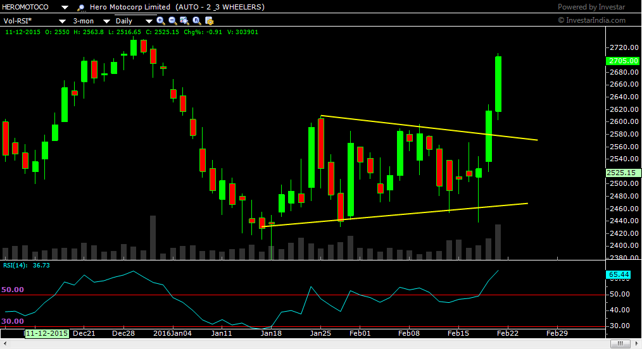Click the C: 2525.15 close readout
Screen dimensions: 642x349
tap(163, 32)
